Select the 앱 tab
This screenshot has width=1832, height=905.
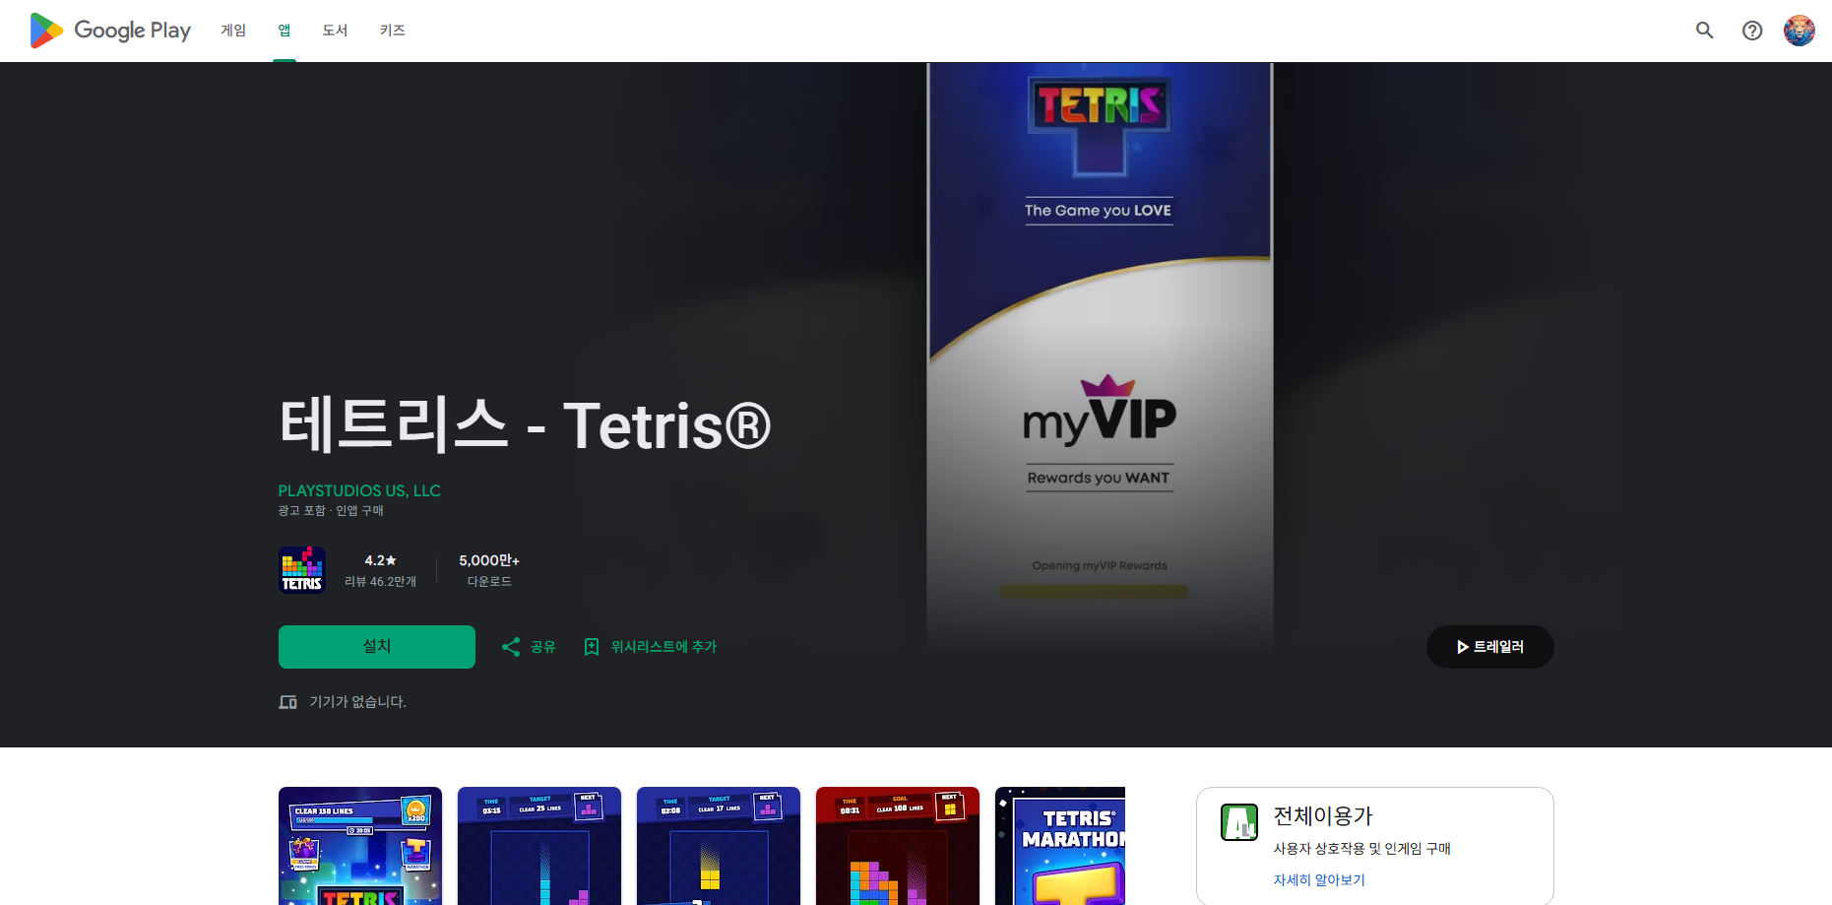coord(284,31)
